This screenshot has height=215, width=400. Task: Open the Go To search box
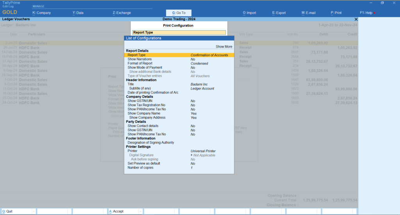tap(179, 13)
